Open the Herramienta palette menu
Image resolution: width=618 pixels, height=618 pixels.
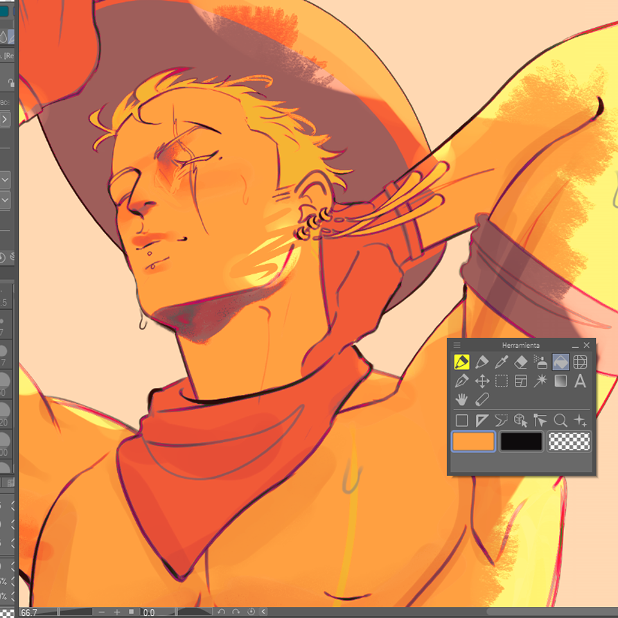coord(457,345)
